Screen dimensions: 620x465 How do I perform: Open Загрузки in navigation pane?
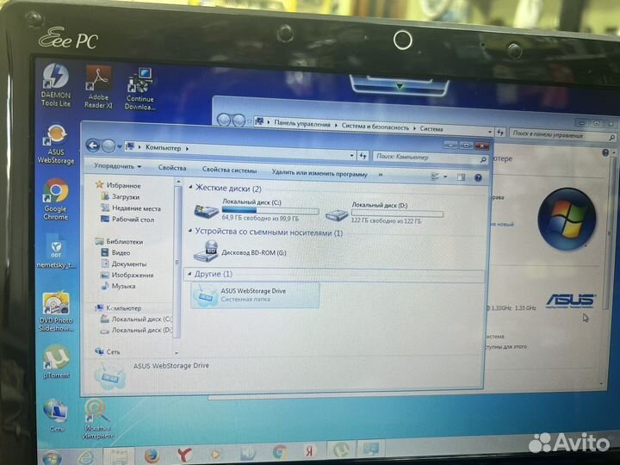(126, 196)
